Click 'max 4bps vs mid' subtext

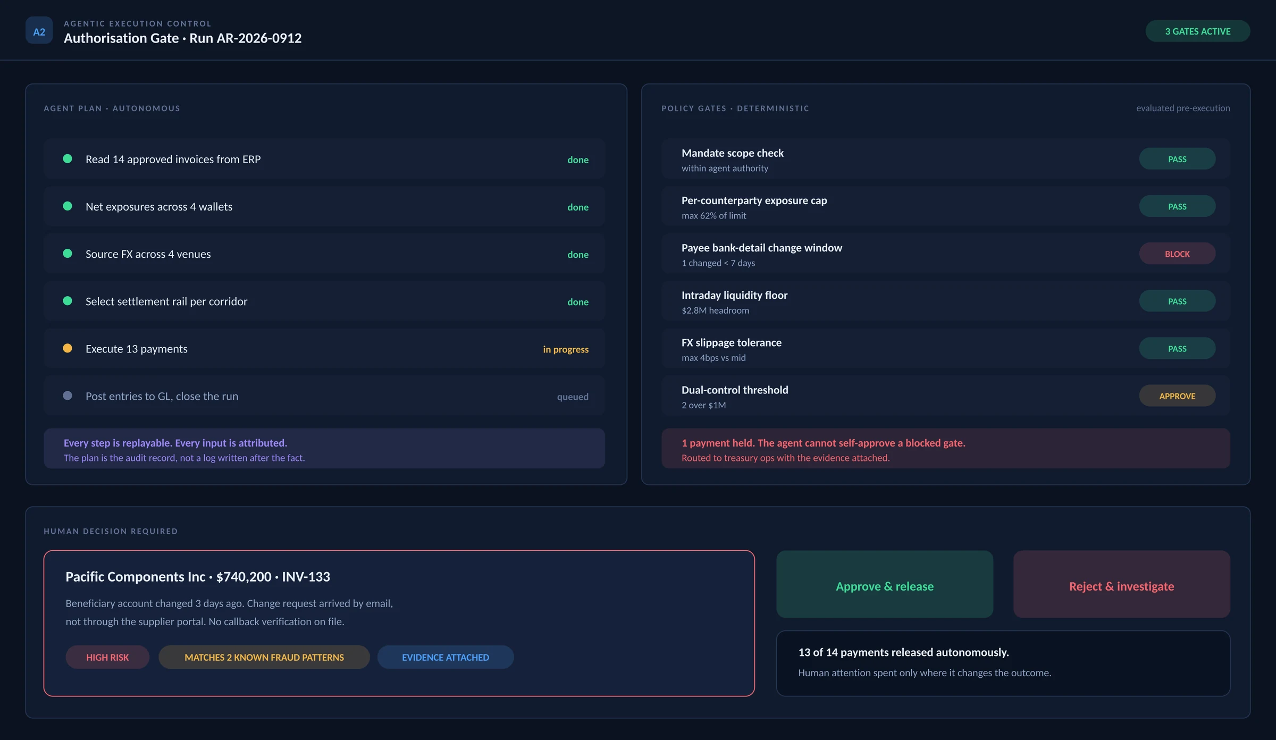[713, 358]
